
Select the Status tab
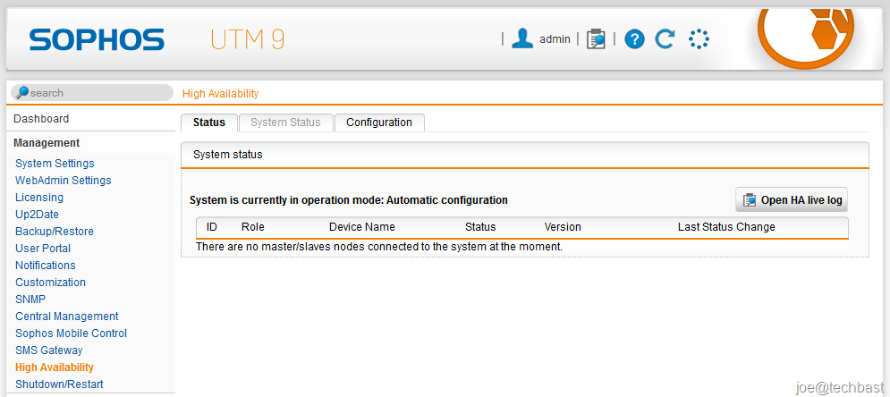[209, 122]
